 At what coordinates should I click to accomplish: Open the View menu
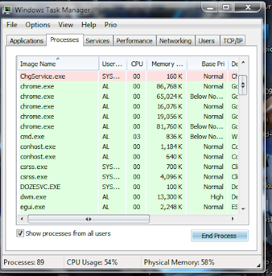tap(65, 25)
